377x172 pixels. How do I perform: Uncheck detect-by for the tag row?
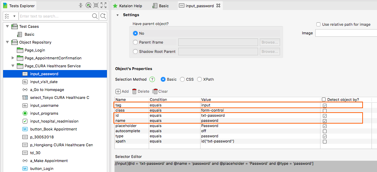325,105
